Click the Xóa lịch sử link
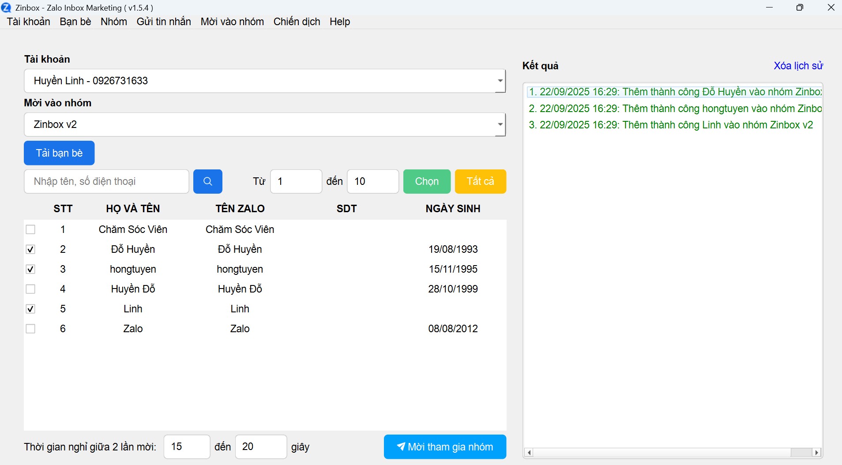Image resolution: width=842 pixels, height=465 pixels. click(x=798, y=66)
